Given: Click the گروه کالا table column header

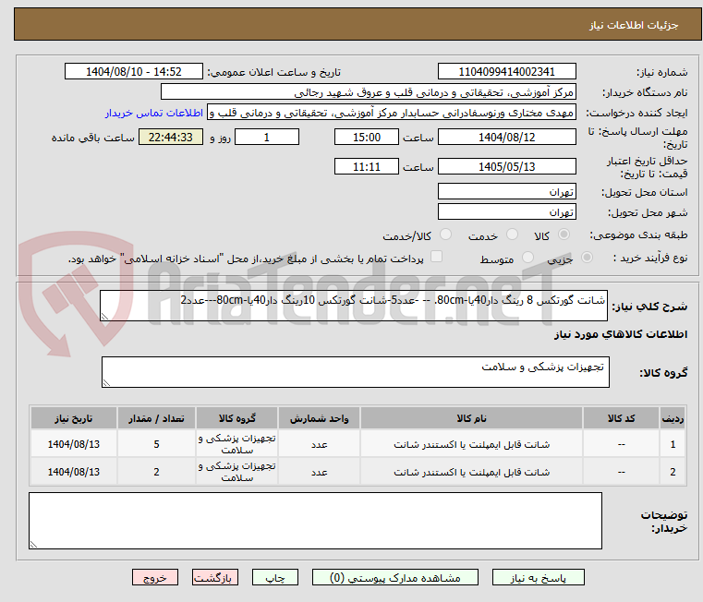Looking at the screenshot, I should click(236, 418).
